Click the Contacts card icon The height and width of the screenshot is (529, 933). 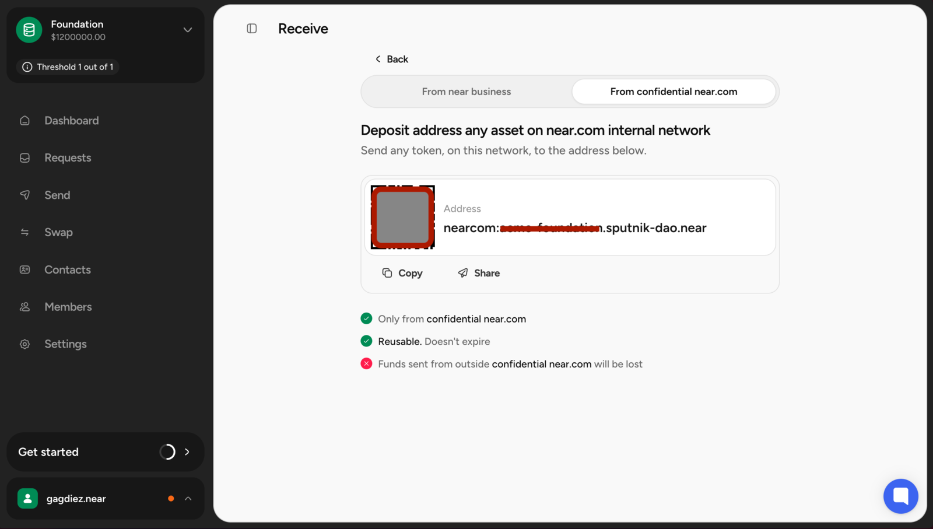(x=24, y=269)
